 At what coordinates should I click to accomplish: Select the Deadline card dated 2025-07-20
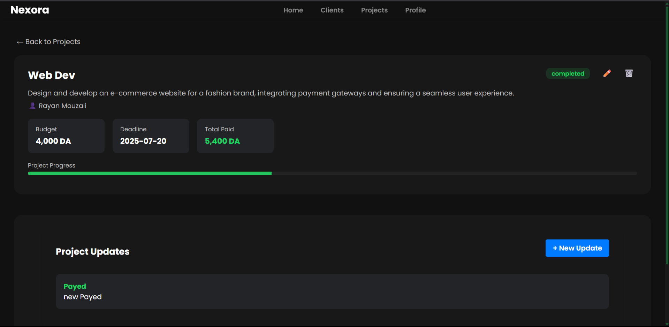(151, 136)
